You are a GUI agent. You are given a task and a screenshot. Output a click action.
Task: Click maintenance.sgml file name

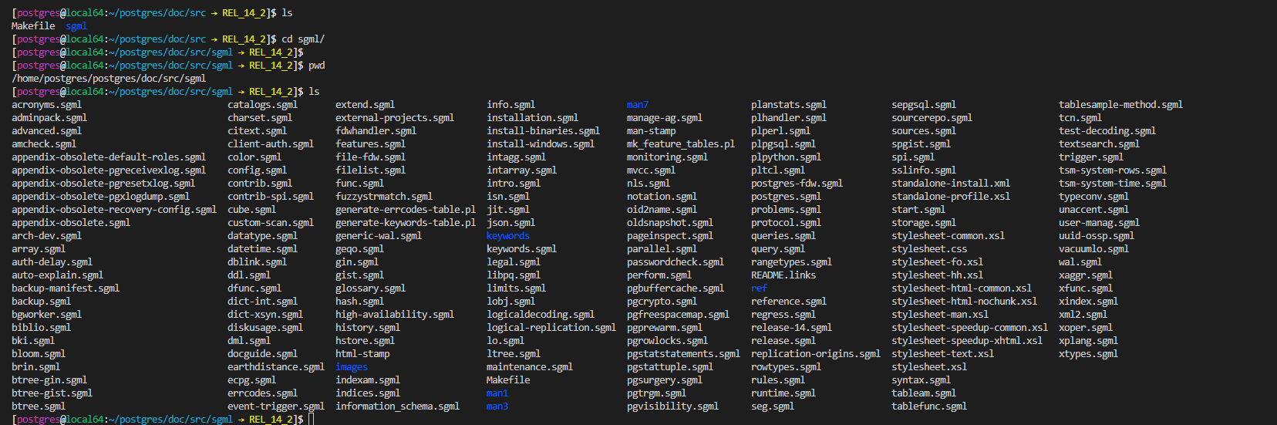click(530, 367)
